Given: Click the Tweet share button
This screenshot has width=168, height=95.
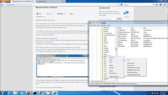Looking at the screenshot, I should (x=60, y=14).
